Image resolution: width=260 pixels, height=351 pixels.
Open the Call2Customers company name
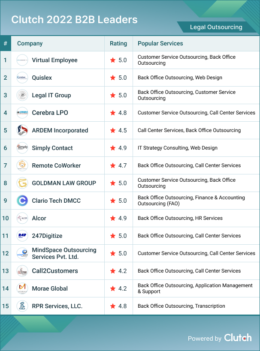[55, 271]
